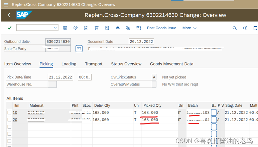This screenshot has height=147, width=258.
Task: Click Stag. Date 21.12.2022 for item 20
Action: [x=236, y=120]
